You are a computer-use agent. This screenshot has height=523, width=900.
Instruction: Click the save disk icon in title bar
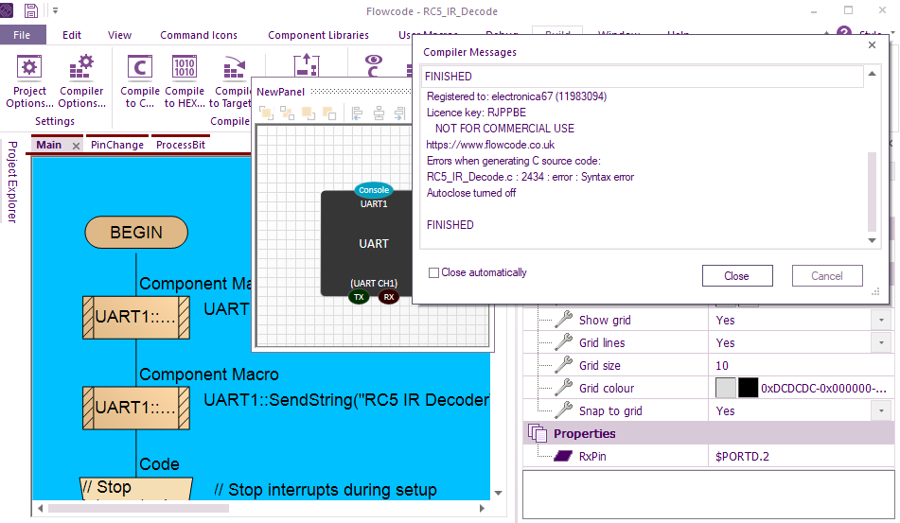point(31,10)
